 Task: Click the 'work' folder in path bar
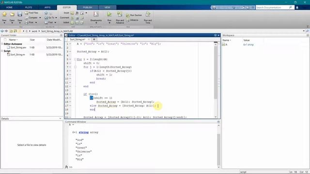pos(34,31)
